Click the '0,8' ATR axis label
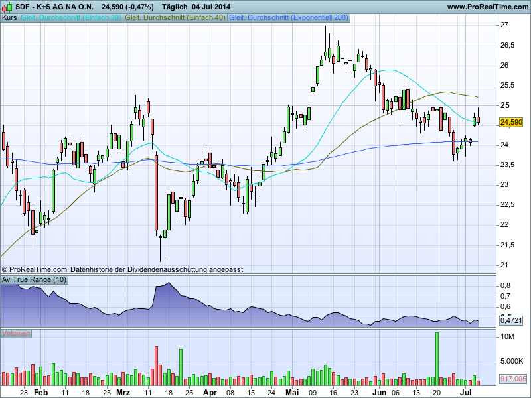Screen dimensions: 531x398 (505, 286)
